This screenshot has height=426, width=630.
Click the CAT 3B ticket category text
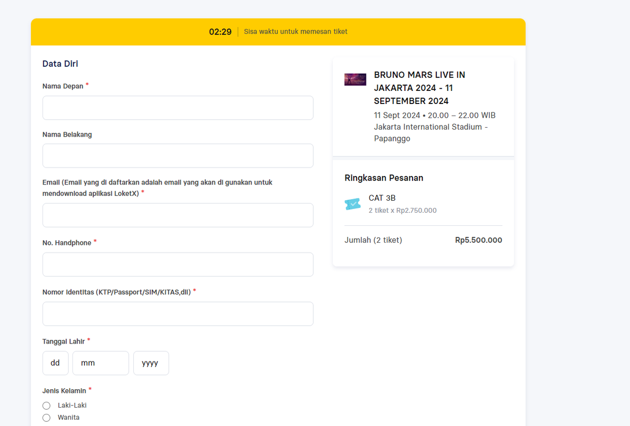pyautogui.click(x=382, y=198)
